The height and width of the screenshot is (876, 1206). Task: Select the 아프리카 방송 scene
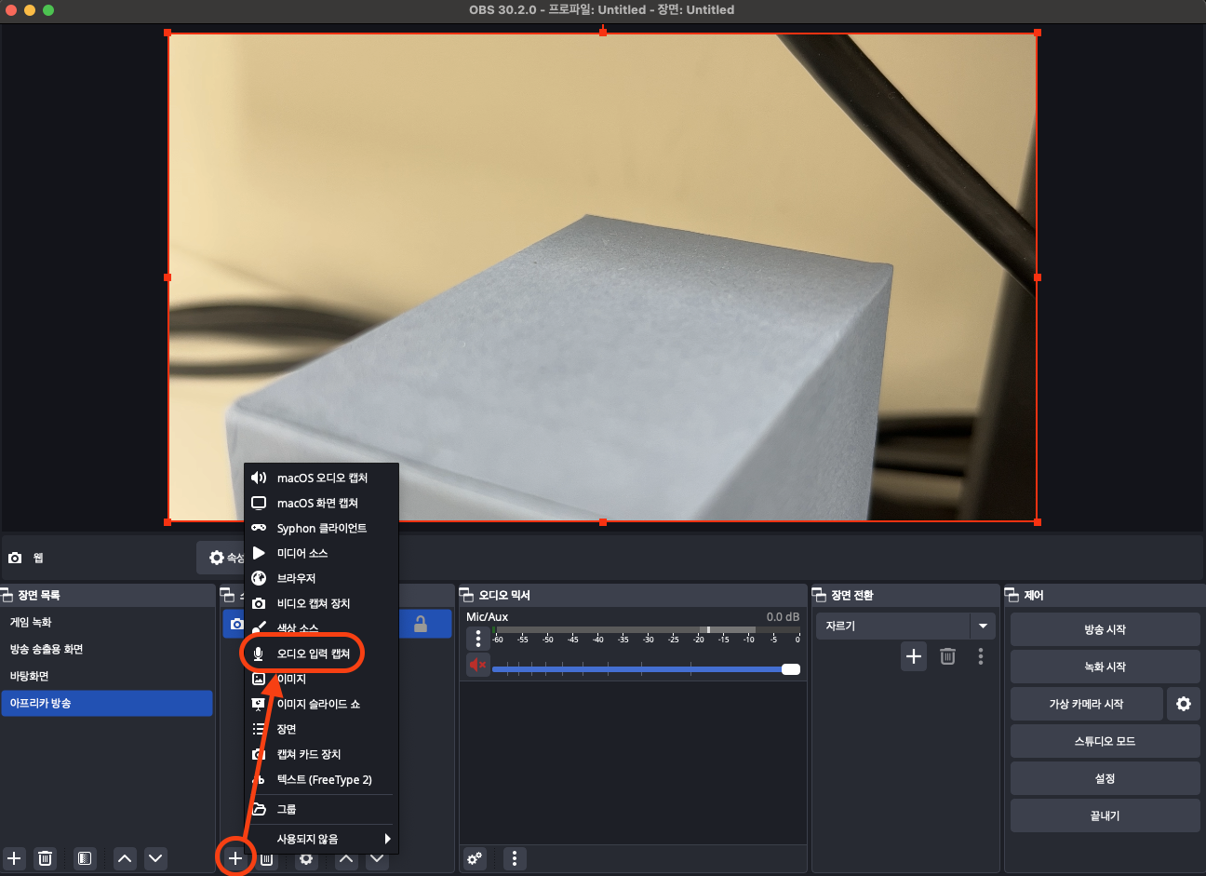tap(107, 703)
